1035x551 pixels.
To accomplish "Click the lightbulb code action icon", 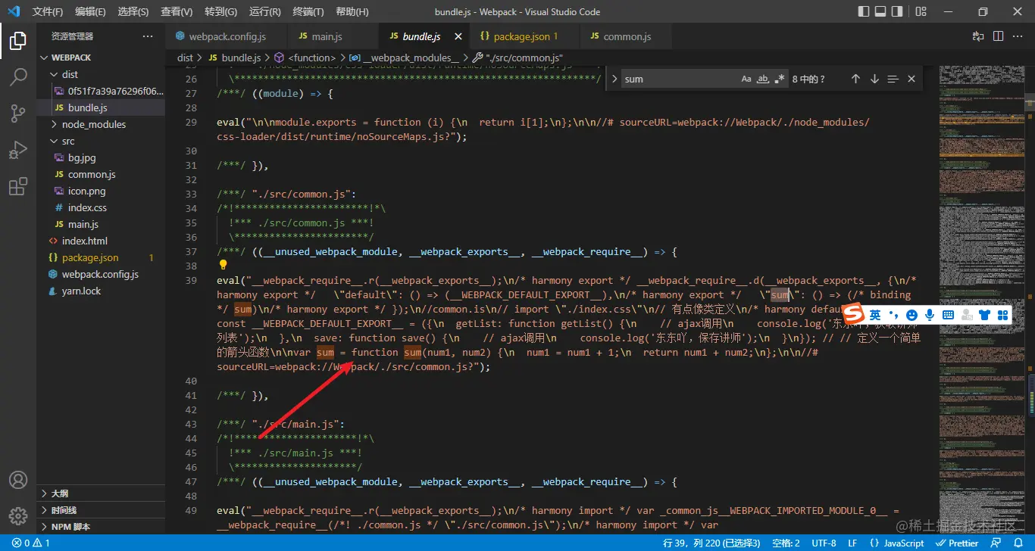I will point(223,265).
